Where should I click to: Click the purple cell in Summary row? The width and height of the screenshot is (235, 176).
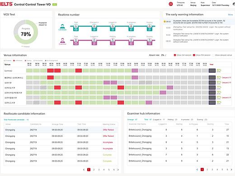click(x=135, y=70)
